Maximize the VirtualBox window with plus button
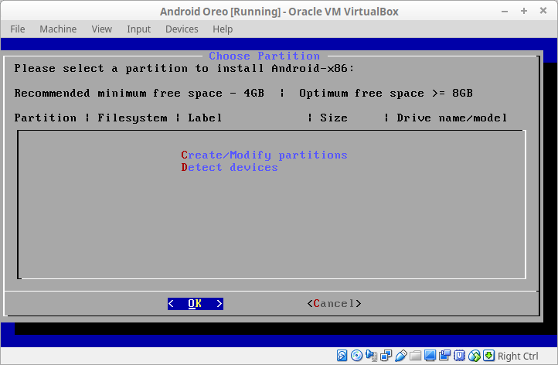The image size is (558, 365). [524, 11]
